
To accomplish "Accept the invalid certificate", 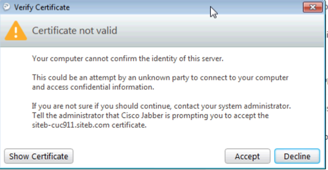I will [x=247, y=156].
